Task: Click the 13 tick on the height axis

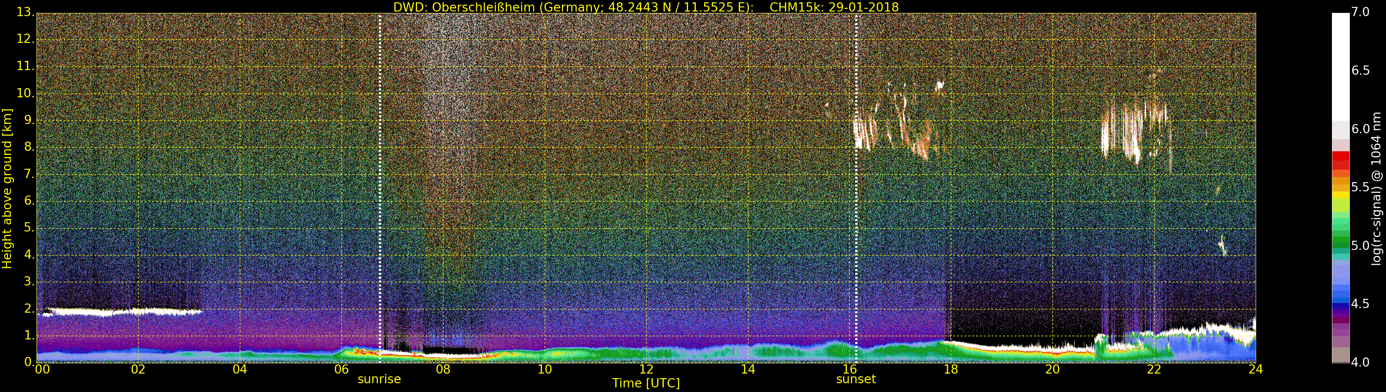Action: (x=25, y=12)
